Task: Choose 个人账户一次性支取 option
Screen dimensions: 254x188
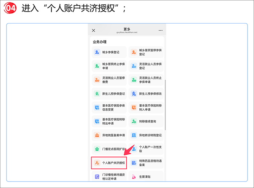Action: point(146,149)
